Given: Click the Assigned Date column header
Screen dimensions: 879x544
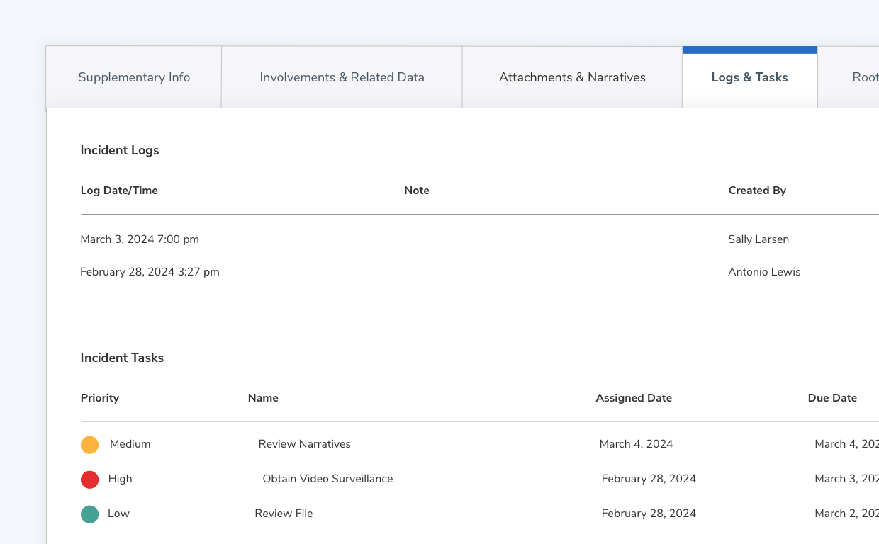Looking at the screenshot, I should coord(634,398).
